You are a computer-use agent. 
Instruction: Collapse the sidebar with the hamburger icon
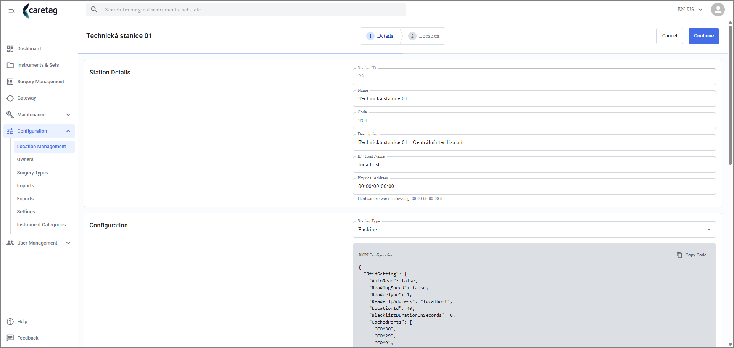click(x=11, y=11)
